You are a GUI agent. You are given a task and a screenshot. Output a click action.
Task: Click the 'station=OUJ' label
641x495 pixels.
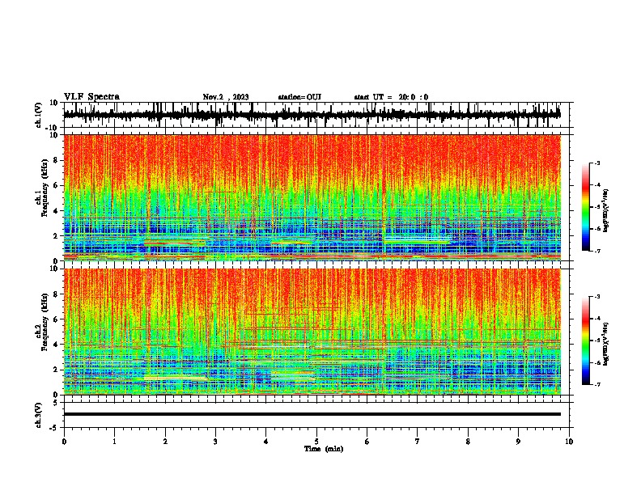tap(299, 97)
